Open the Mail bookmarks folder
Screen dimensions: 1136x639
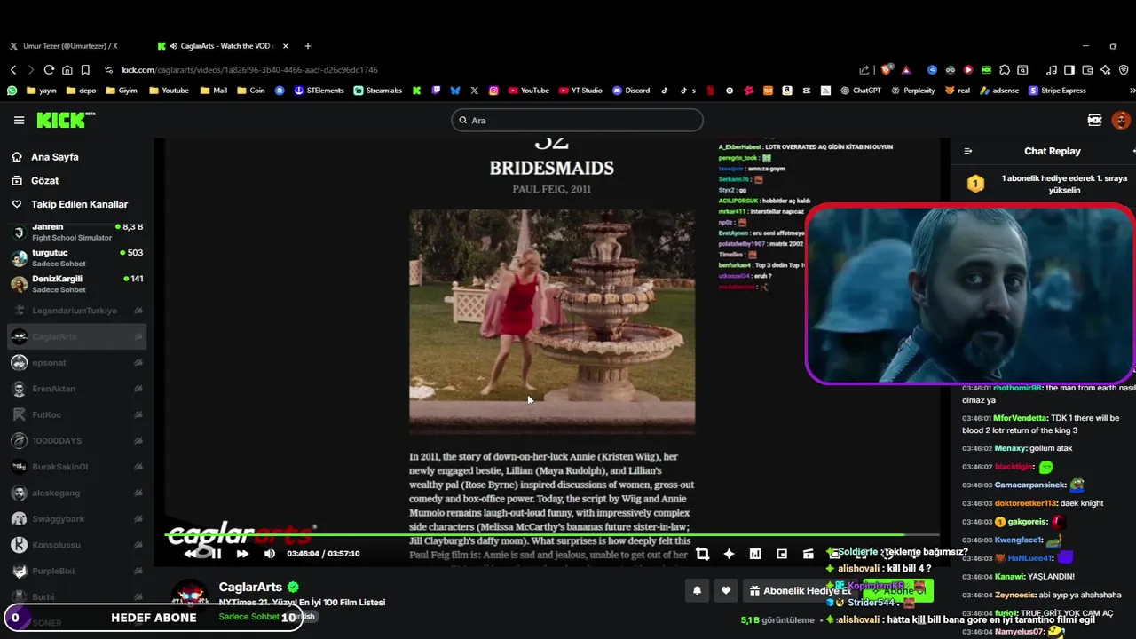click(x=214, y=91)
